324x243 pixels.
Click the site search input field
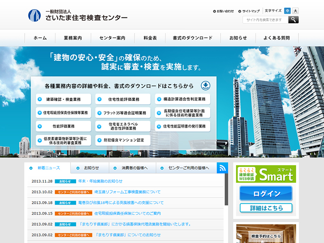point(265,19)
